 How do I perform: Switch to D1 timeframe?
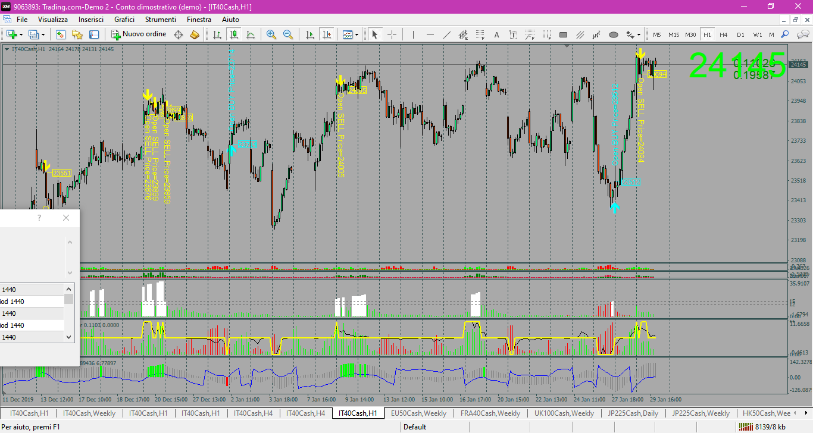pos(740,34)
